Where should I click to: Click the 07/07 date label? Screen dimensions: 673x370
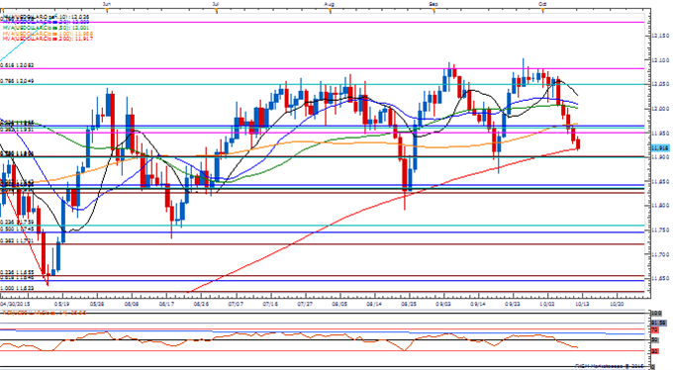pos(236,304)
